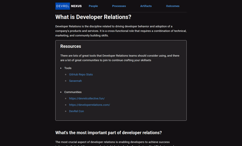Visit the developerrelations.com link
Image resolution: width=242 pixels, height=146 pixels.
[x=89, y=105]
